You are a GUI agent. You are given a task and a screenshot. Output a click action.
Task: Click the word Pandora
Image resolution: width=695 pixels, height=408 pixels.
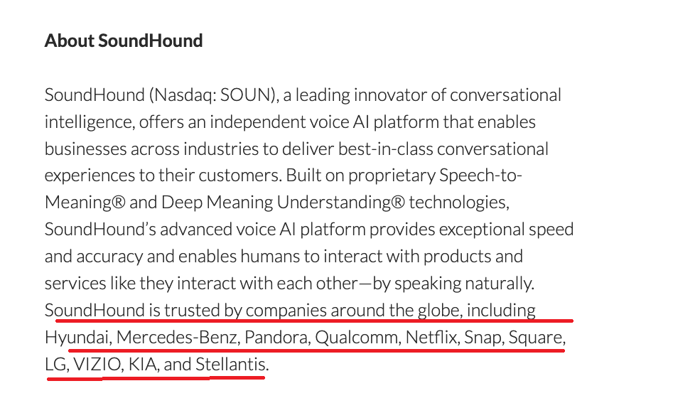click(276, 338)
